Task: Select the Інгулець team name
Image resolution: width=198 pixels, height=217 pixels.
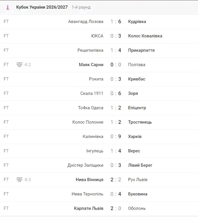Action: tap(95, 151)
